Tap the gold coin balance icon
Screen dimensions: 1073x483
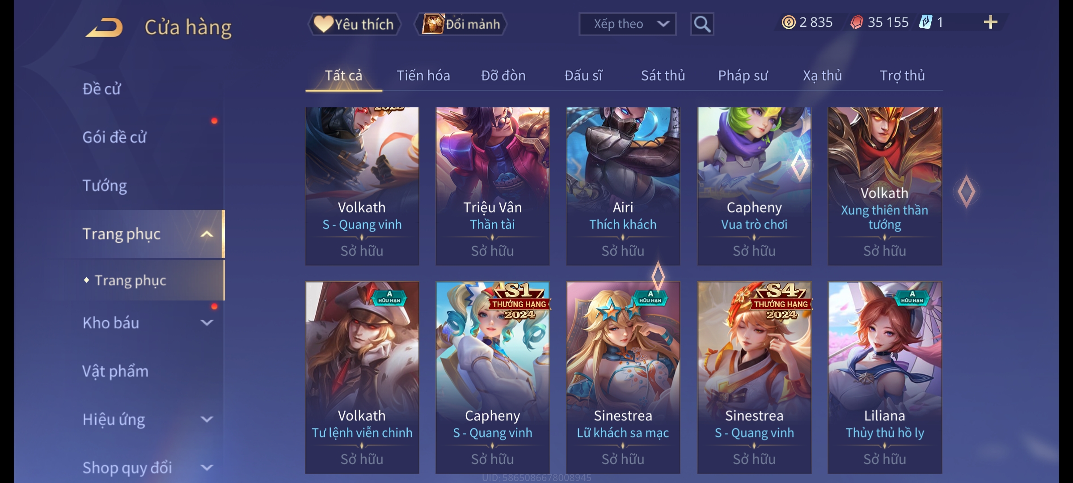[789, 22]
